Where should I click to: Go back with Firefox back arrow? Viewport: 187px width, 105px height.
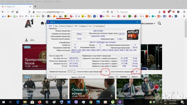(3, 12)
